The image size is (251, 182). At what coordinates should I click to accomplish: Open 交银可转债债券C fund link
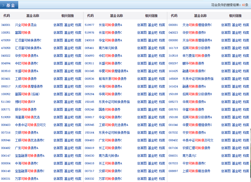[x=110, y=171]
